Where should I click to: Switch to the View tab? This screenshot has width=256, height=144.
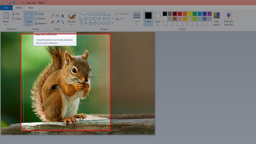(30, 8)
